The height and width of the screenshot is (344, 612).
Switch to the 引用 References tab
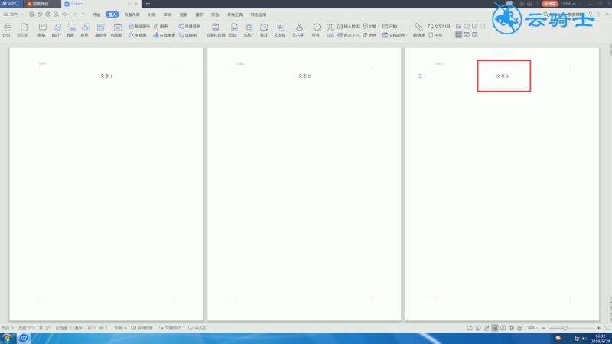click(x=151, y=15)
